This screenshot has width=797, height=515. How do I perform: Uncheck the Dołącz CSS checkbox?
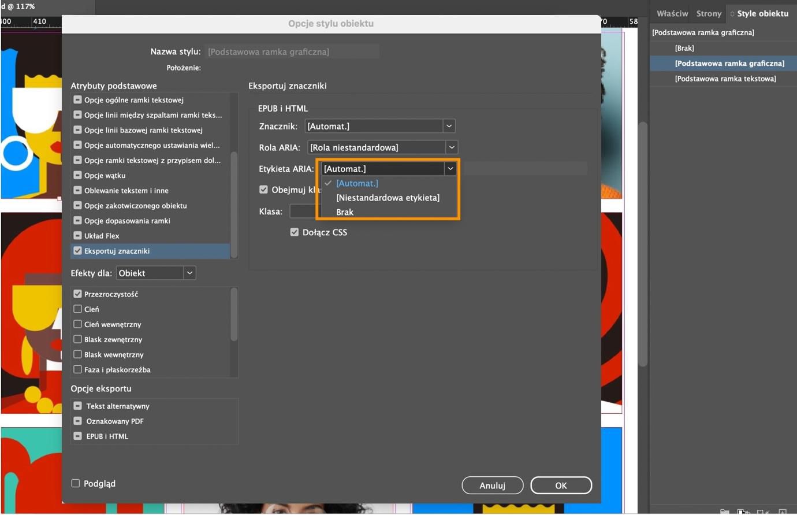coord(295,232)
